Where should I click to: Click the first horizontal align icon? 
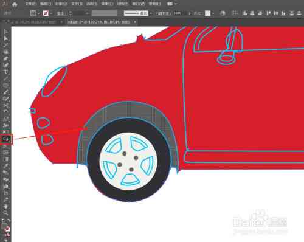245,13
